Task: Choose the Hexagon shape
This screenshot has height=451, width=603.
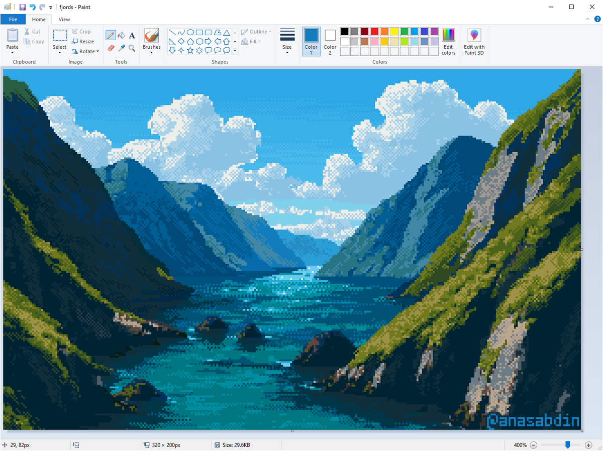Action: pyautogui.click(x=199, y=41)
